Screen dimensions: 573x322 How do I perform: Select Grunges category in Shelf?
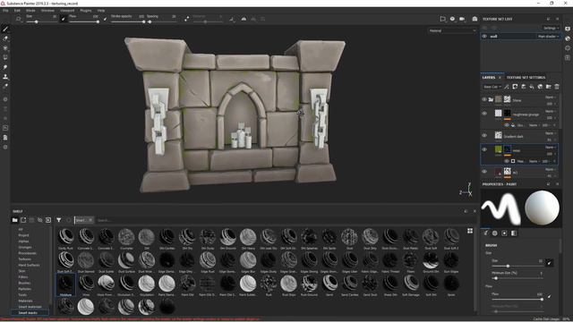click(x=25, y=247)
